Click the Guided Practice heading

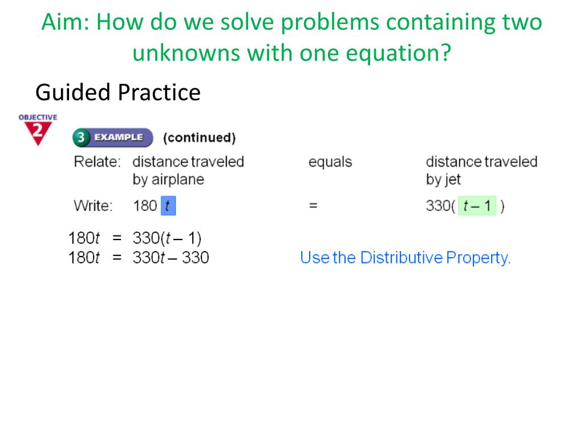tap(118, 92)
